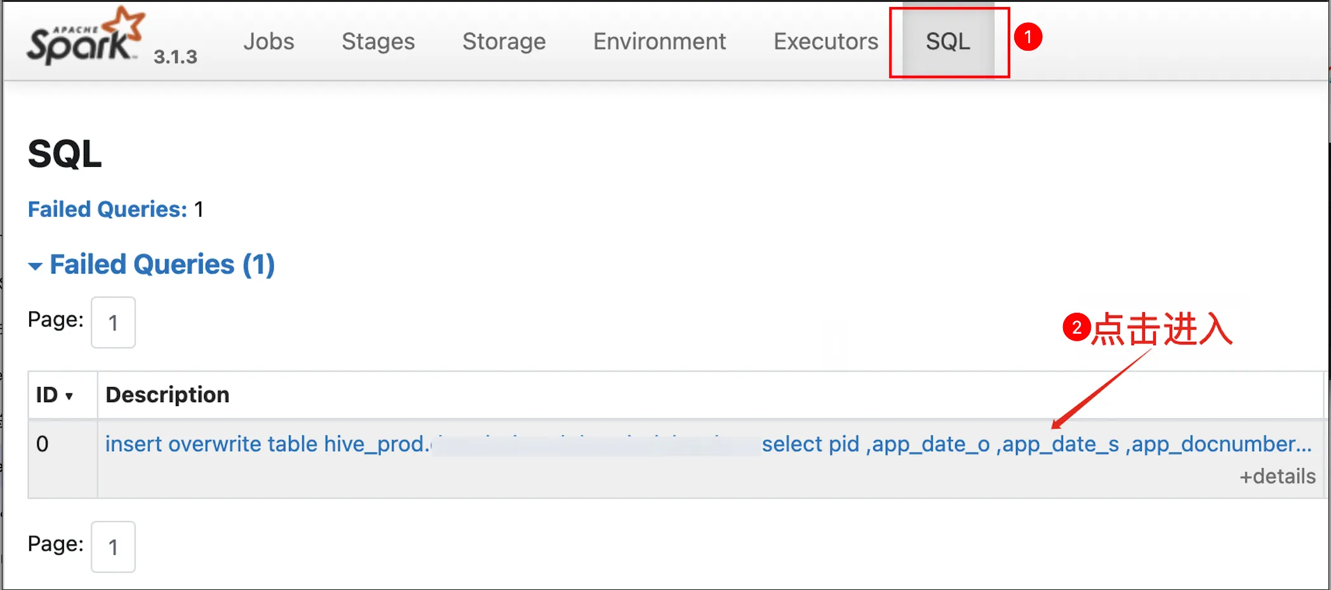Click the query ID 0 cell
Screen dimensions: 1331x590
pos(43,444)
